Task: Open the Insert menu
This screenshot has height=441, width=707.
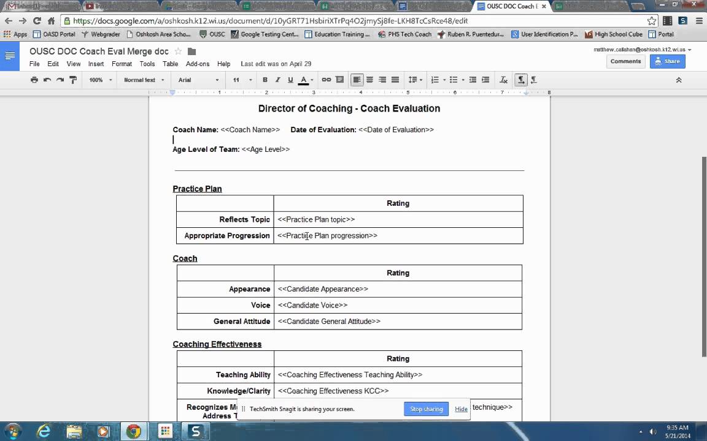Action: (x=96, y=64)
